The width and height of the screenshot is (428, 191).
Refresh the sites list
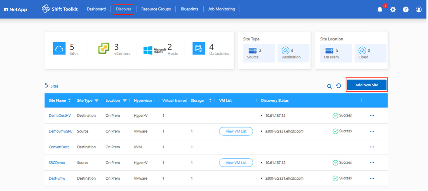(339, 86)
